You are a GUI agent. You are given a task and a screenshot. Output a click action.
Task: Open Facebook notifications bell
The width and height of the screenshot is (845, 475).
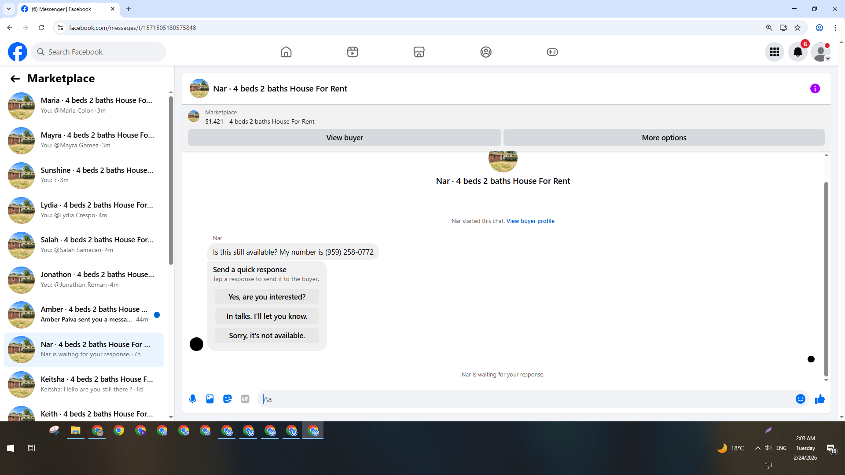click(797, 52)
